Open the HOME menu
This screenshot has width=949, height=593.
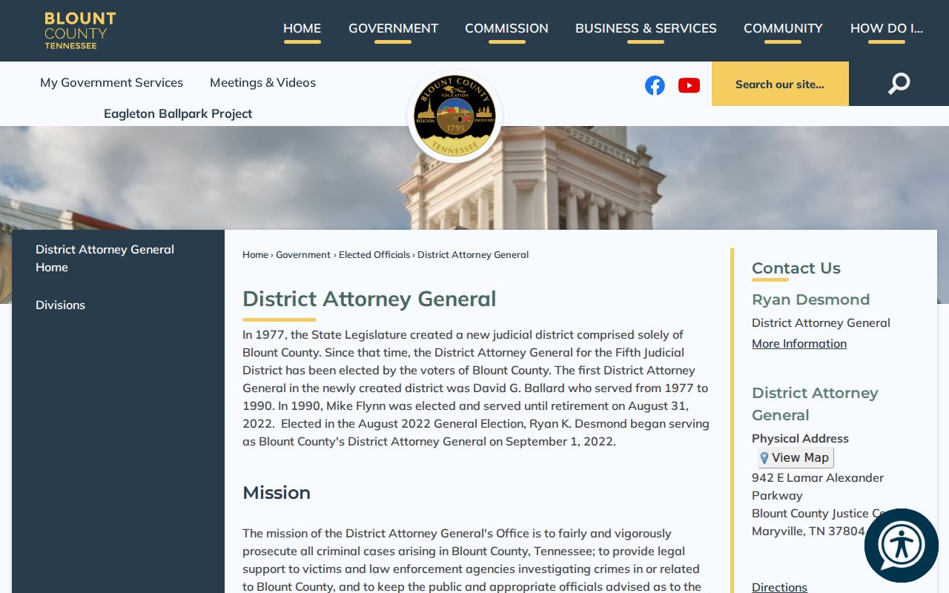coord(302,29)
